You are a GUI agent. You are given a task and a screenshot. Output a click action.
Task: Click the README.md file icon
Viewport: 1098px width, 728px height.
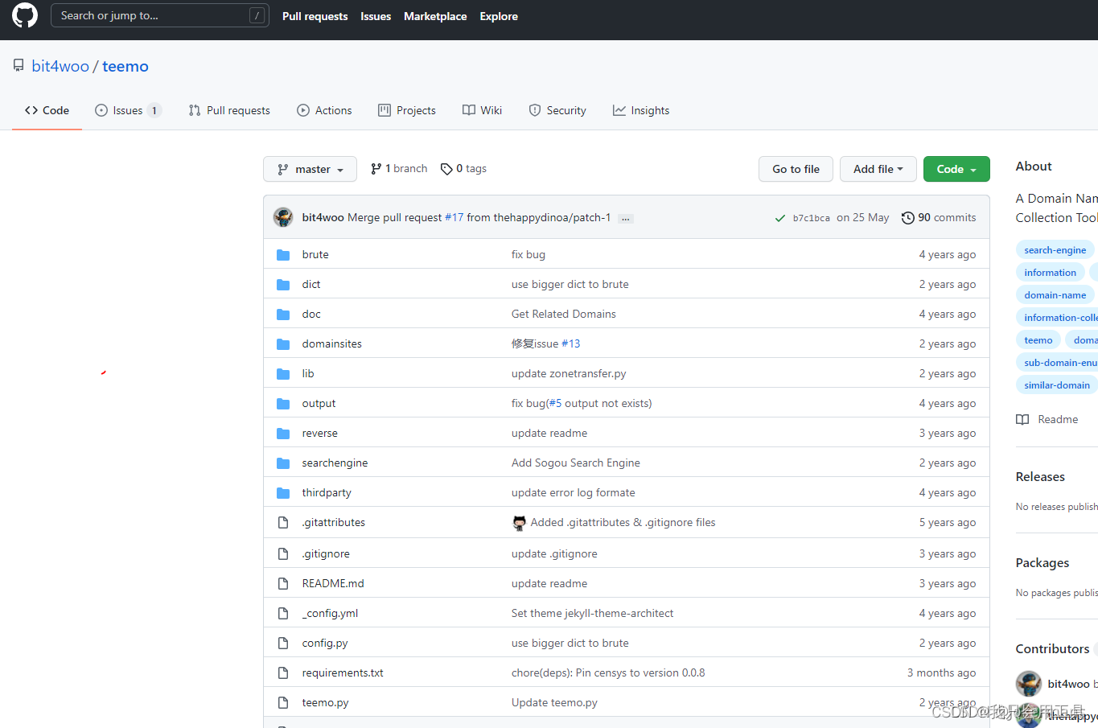pos(283,583)
